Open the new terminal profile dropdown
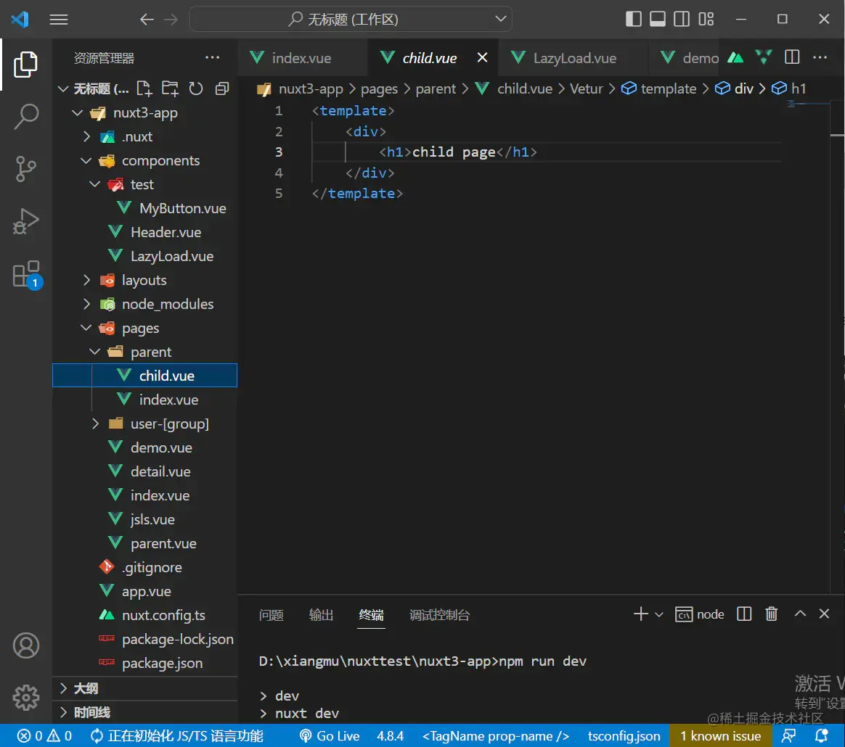 tap(658, 614)
